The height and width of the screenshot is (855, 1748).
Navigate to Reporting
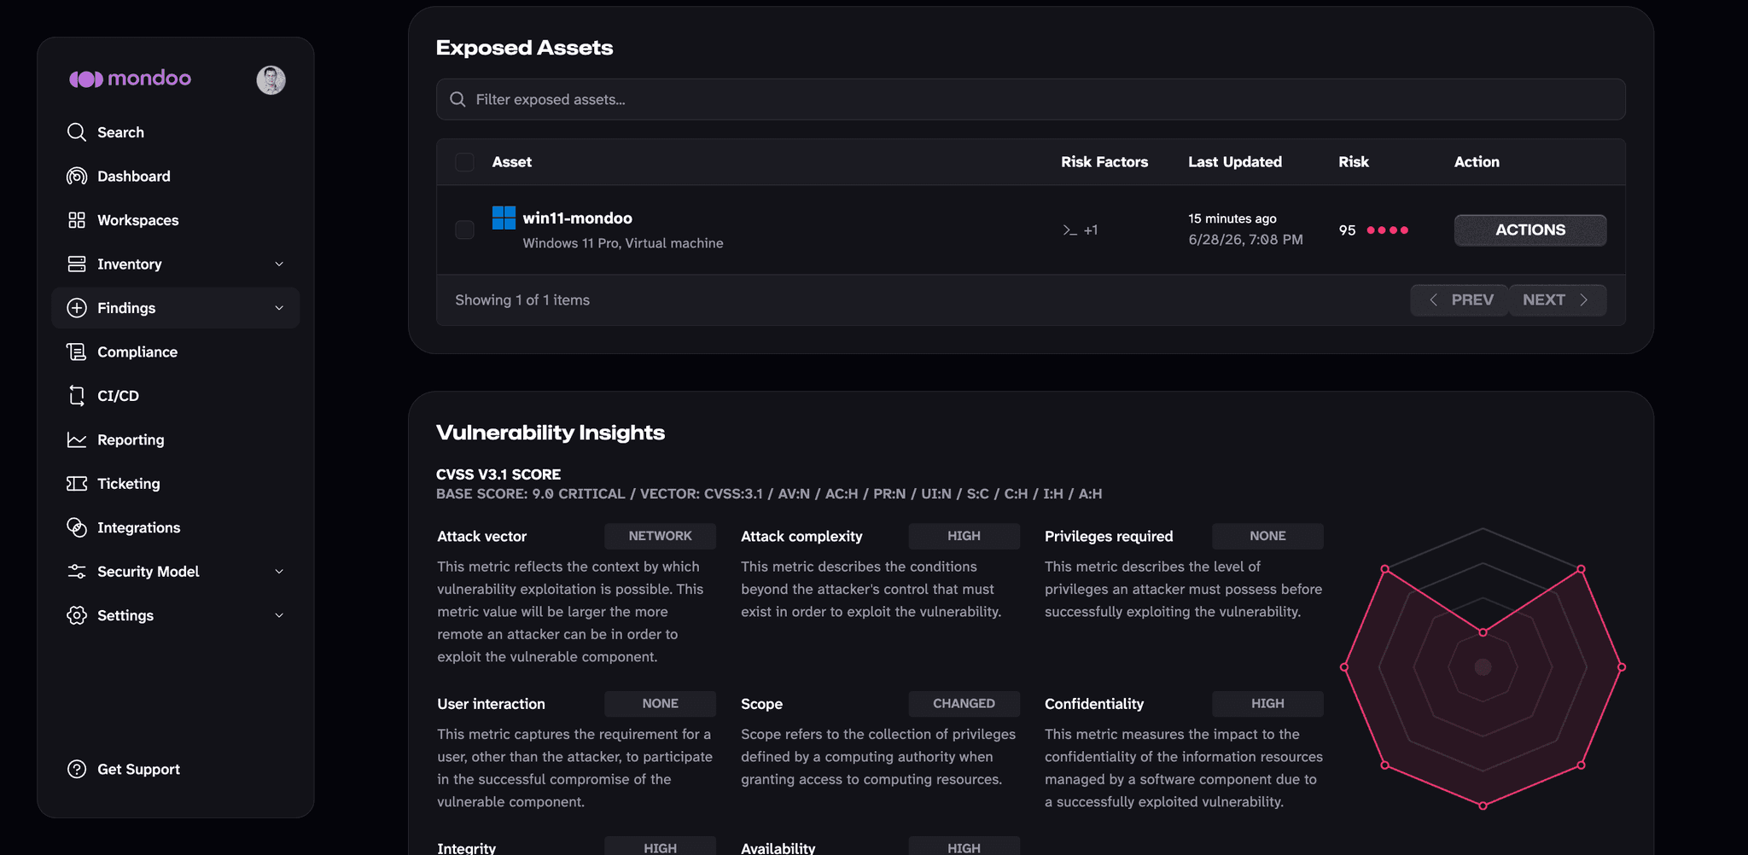[x=176, y=439]
